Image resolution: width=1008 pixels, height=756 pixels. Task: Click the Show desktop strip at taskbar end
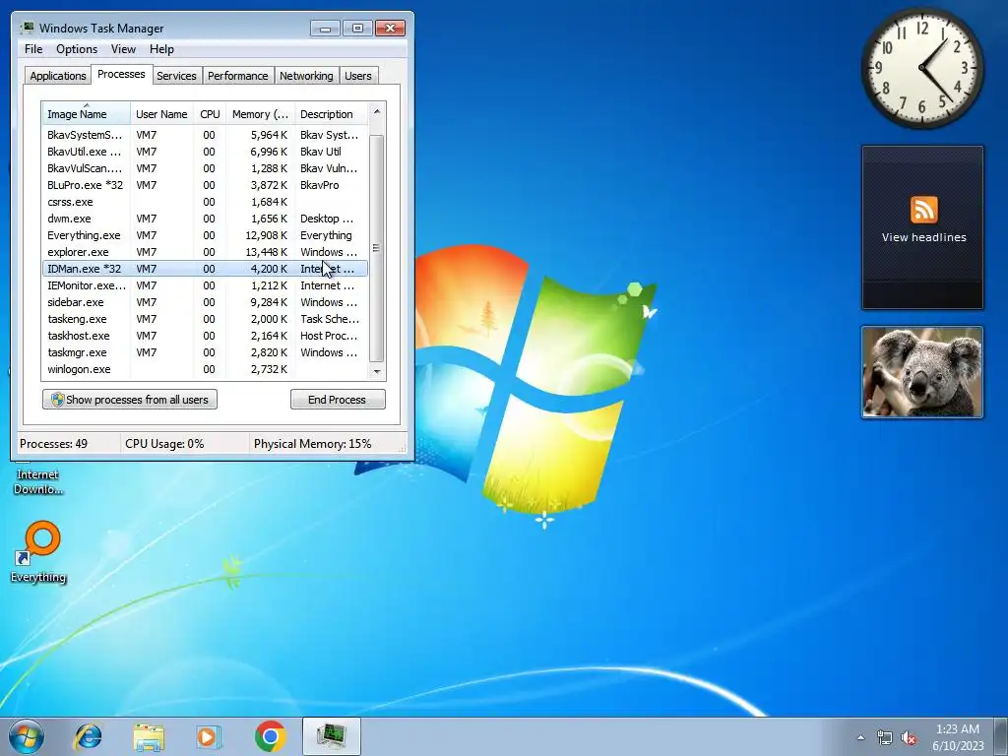tap(1001, 736)
